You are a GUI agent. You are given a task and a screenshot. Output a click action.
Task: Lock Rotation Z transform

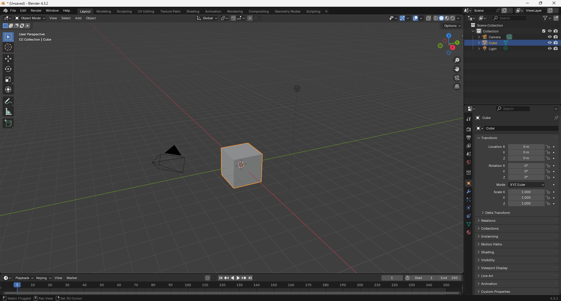[548, 177]
